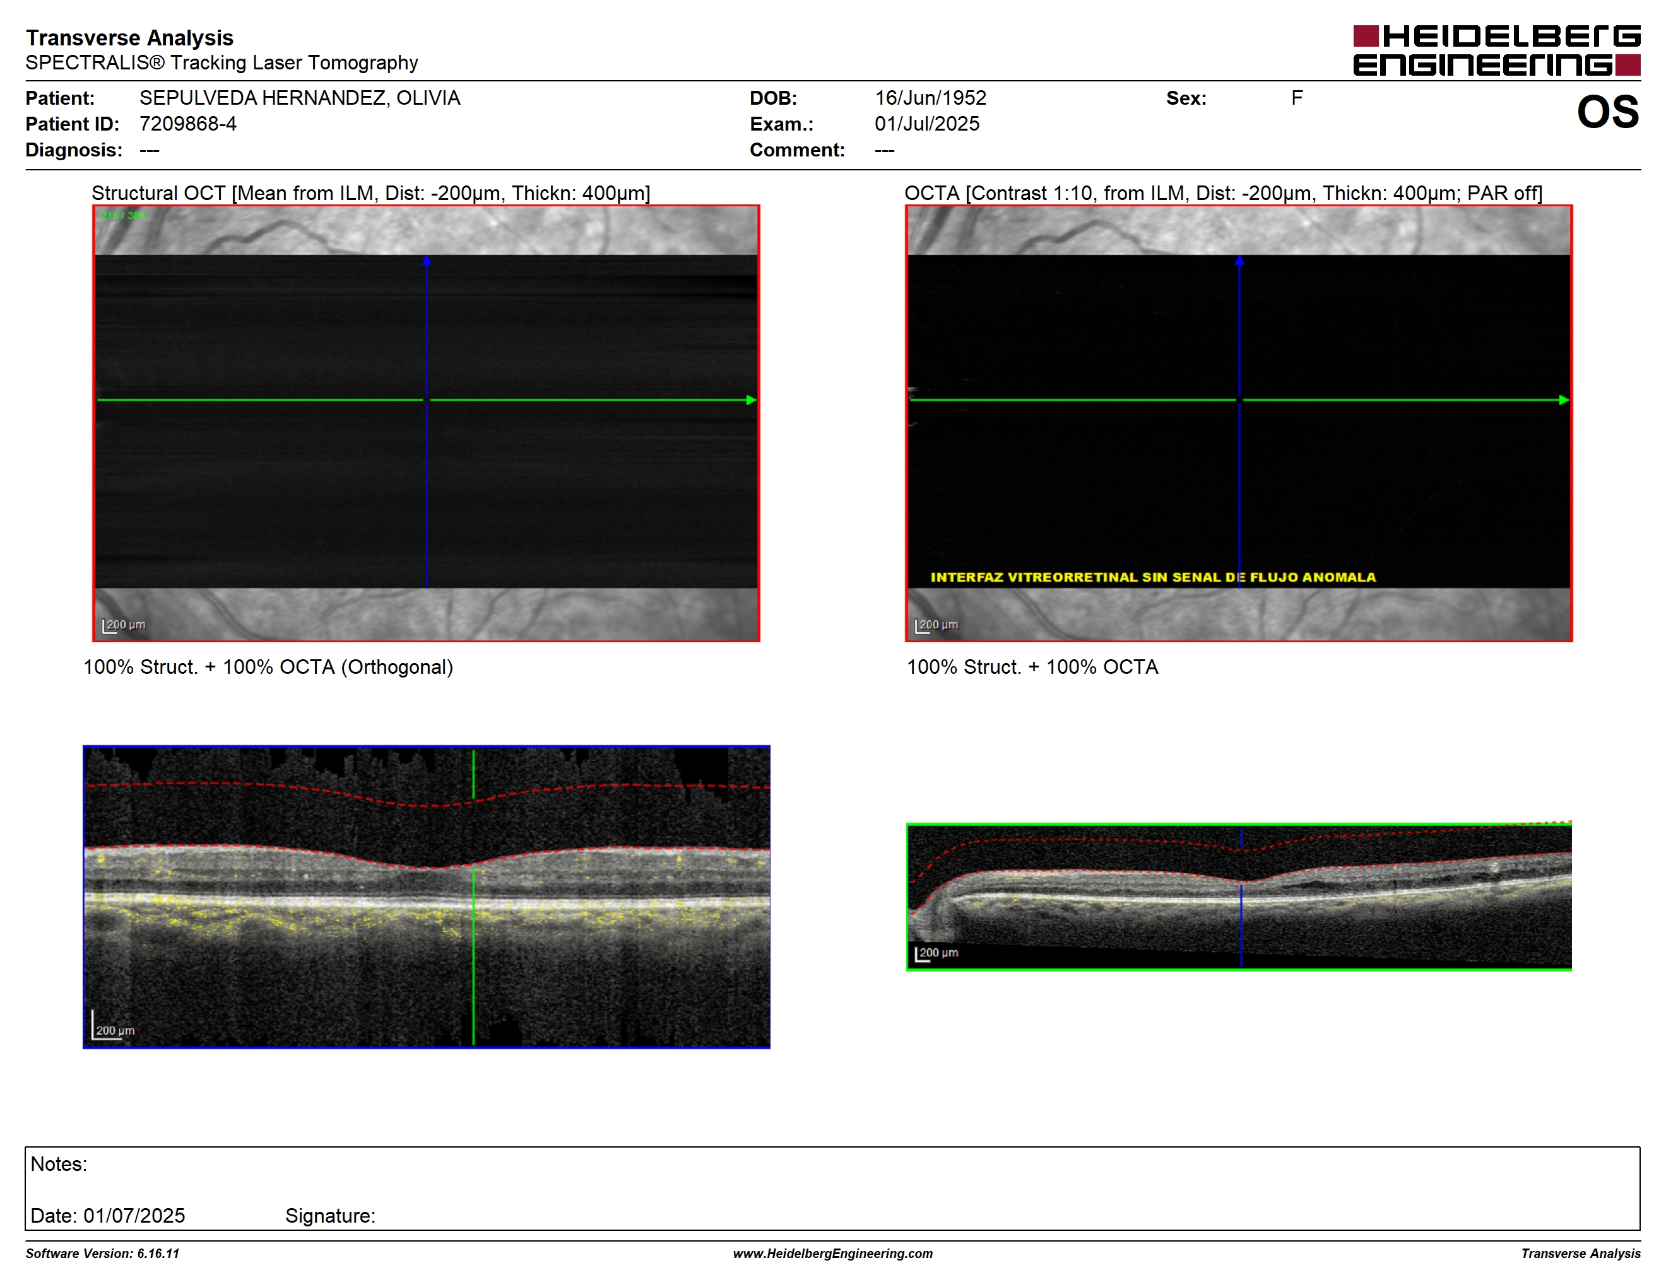The width and height of the screenshot is (1666, 1287).
Task: Click the Transverse Analysis footer label
Action: tap(1581, 1254)
